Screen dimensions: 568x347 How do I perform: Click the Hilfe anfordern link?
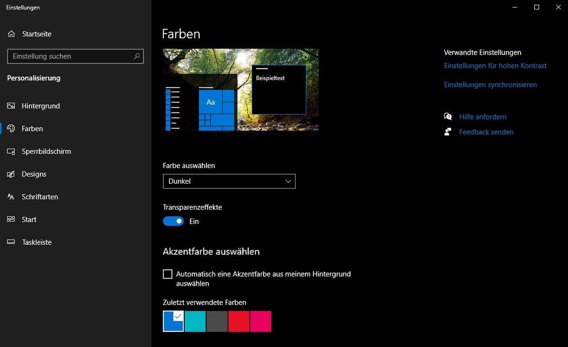click(x=483, y=117)
